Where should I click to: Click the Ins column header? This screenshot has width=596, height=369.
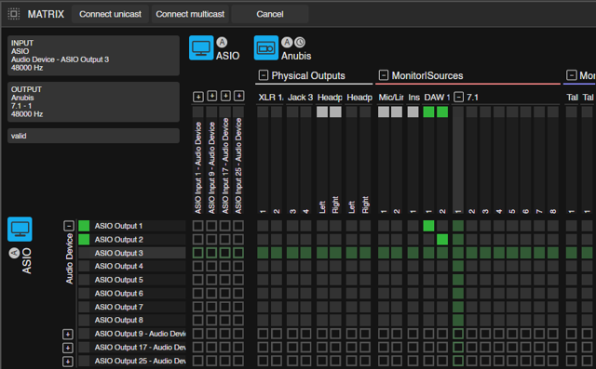[413, 98]
